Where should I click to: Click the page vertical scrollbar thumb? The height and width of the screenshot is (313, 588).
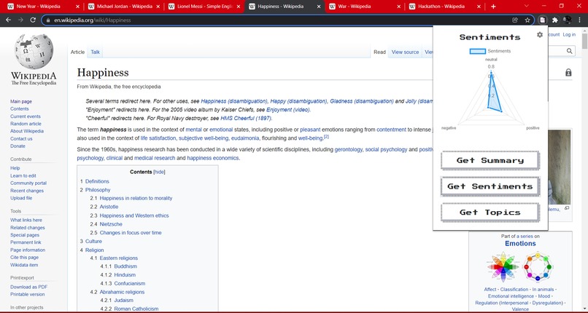click(584, 41)
